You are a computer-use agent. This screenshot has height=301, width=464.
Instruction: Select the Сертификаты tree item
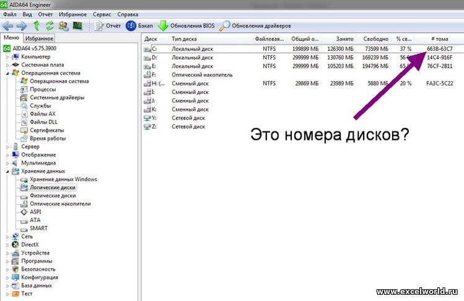[46, 130]
